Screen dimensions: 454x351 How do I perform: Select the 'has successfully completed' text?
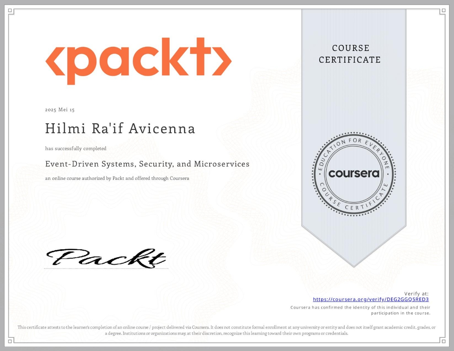76,149
